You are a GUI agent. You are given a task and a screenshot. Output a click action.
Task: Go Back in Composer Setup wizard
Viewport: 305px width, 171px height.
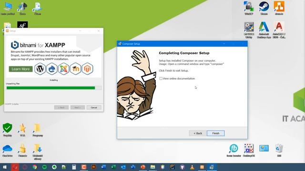tap(198, 133)
